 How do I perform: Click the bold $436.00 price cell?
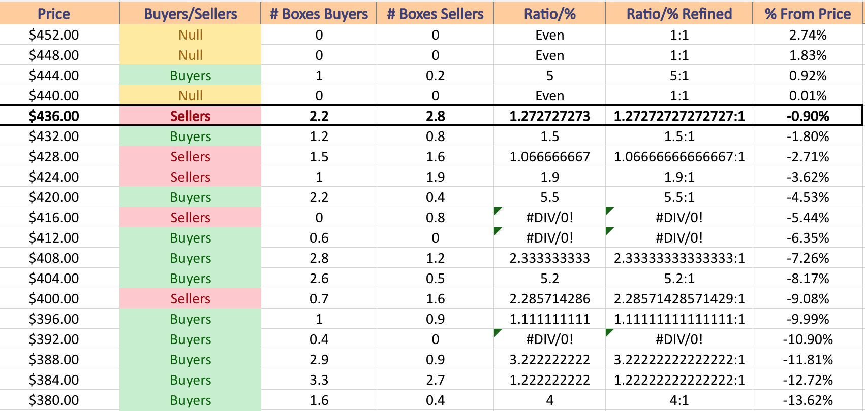[x=59, y=116]
